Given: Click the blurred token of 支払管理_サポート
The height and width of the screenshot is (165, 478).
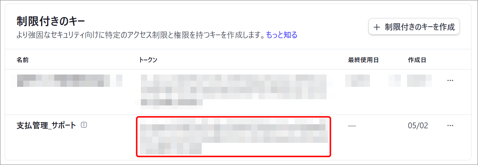Looking at the screenshot, I should [234, 137].
